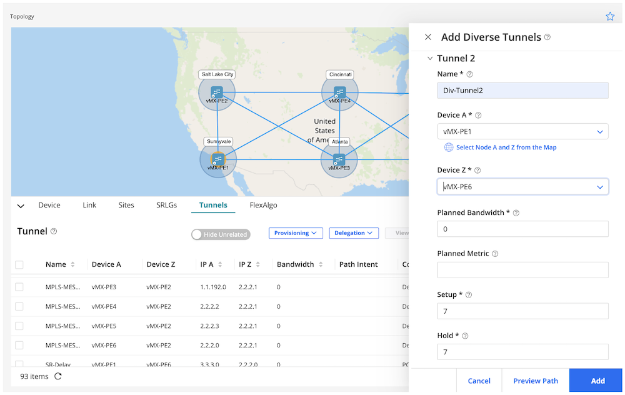Click the favorite star icon
The width and height of the screenshot is (625, 395).
(x=610, y=17)
